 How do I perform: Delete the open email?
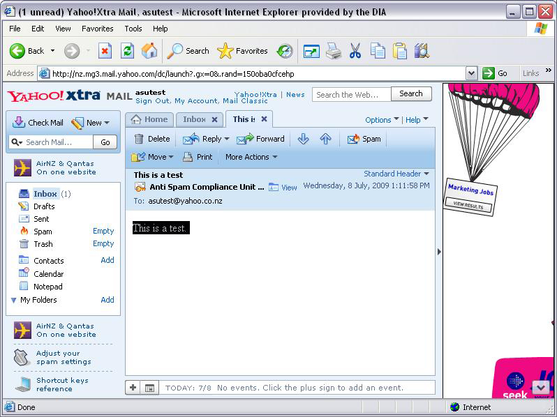click(x=151, y=139)
